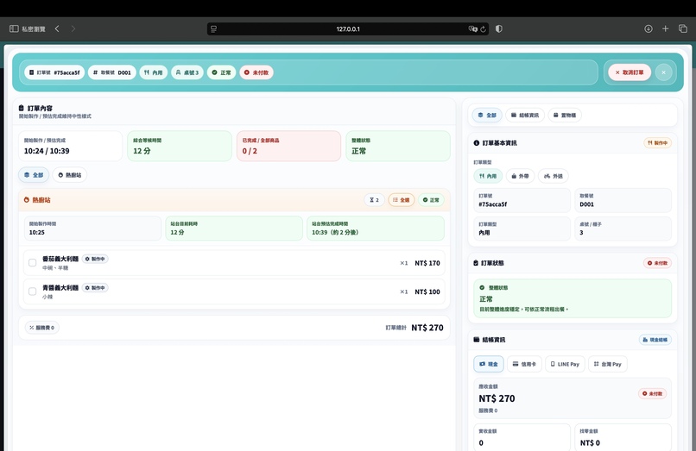Select 信用卡 payment method

coord(524,364)
